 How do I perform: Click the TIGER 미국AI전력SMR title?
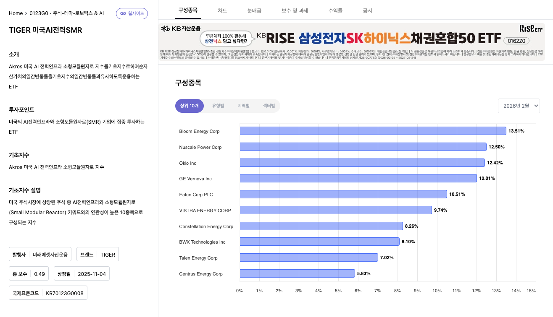tap(45, 30)
